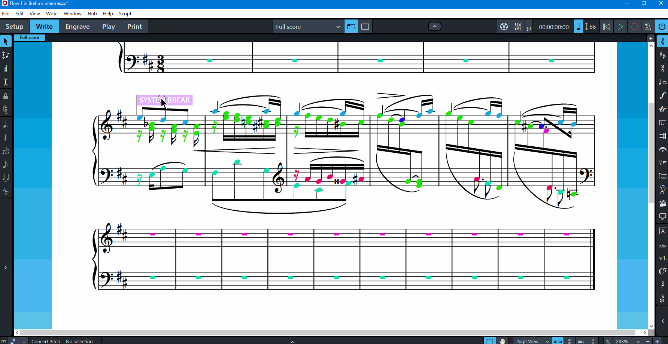This screenshot has width=668, height=344.
Task: Toggle Lock Duration padlock tool
Action: click(6, 96)
